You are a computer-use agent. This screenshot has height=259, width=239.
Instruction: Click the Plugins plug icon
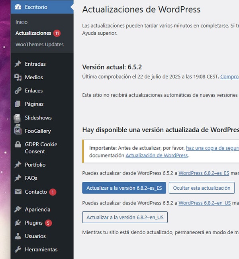coord(18,223)
